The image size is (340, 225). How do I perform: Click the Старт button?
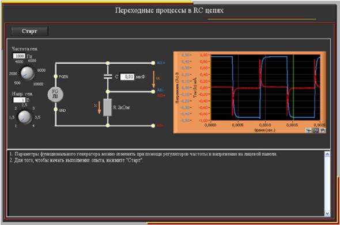tap(30, 31)
